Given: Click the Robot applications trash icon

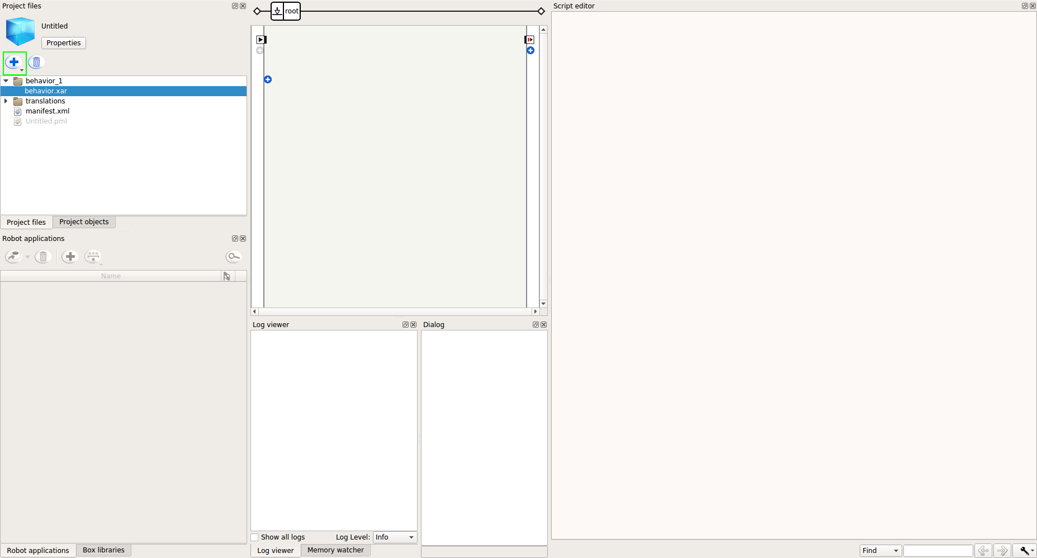Looking at the screenshot, I should (x=43, y=257).
